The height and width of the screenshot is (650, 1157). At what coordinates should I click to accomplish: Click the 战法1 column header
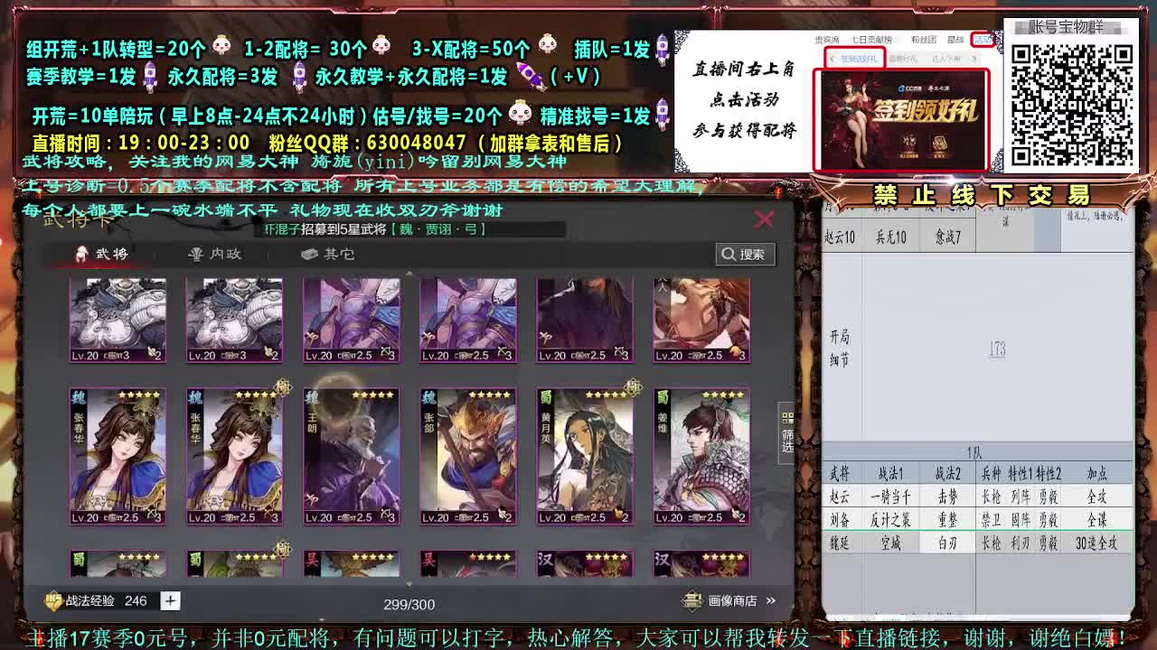tap(890, 473)
